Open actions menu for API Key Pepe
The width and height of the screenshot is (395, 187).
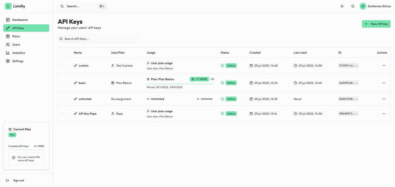pos(384,114)
